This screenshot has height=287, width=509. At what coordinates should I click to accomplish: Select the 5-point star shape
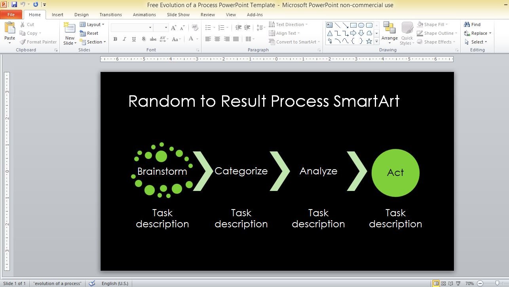369,41
